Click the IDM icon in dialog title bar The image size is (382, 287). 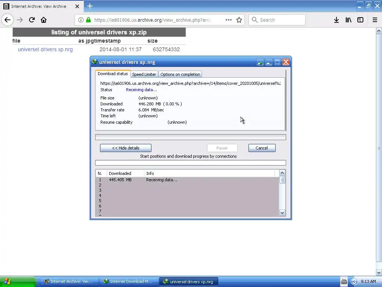[x=95, y=62]
